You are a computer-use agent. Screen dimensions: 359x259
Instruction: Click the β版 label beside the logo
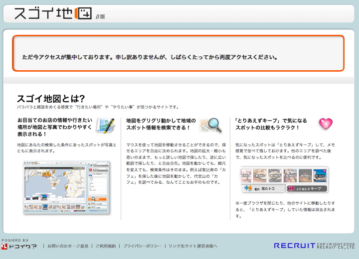(100, 16)
